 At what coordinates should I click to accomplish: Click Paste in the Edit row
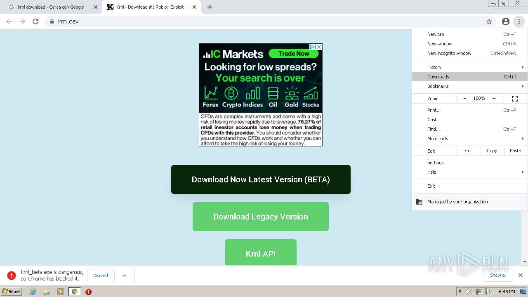tap(516, 151)
